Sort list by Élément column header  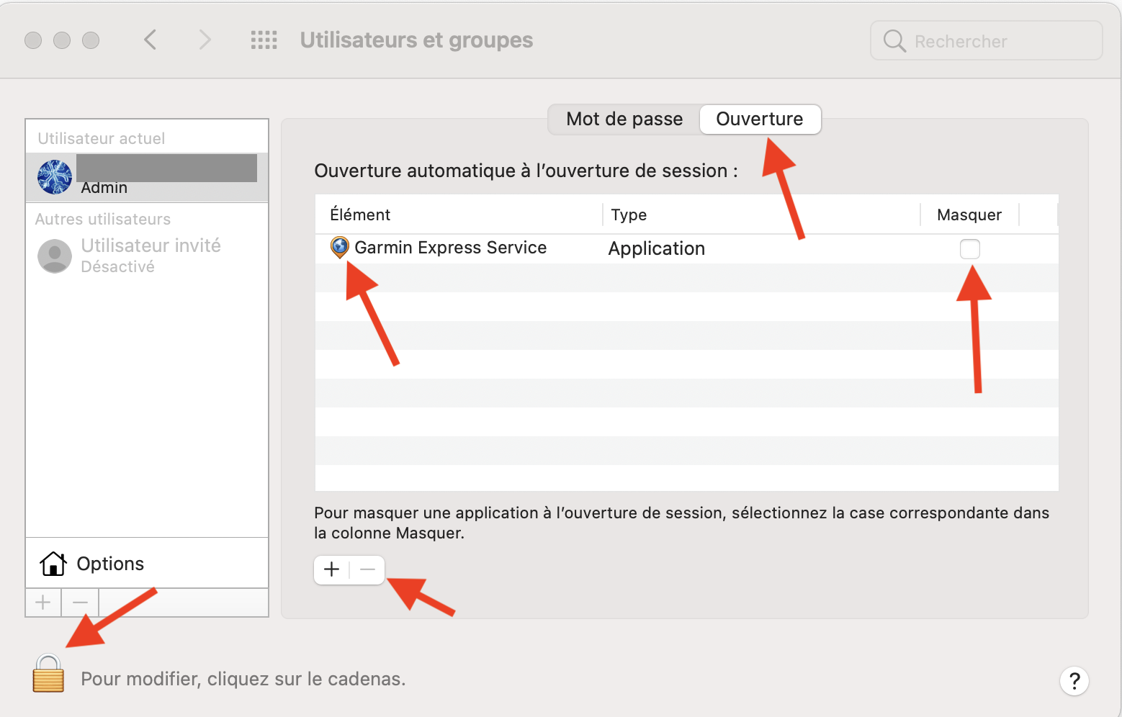tap(360, 215)
